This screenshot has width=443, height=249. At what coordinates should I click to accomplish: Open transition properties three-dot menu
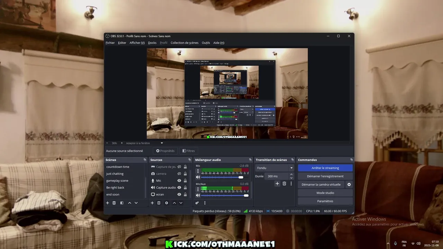pyautogui.click(x=291, y=184)
